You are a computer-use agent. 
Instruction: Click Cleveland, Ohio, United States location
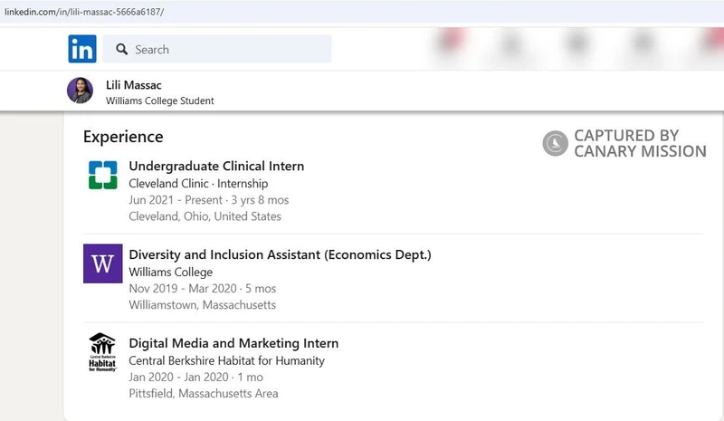[x=205, y=216]
